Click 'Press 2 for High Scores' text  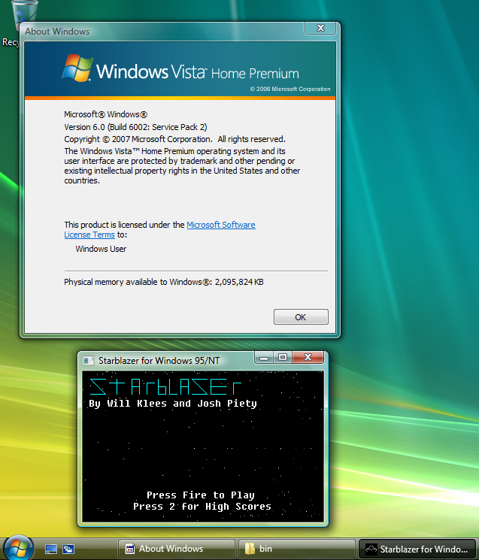tap(202, 507)
